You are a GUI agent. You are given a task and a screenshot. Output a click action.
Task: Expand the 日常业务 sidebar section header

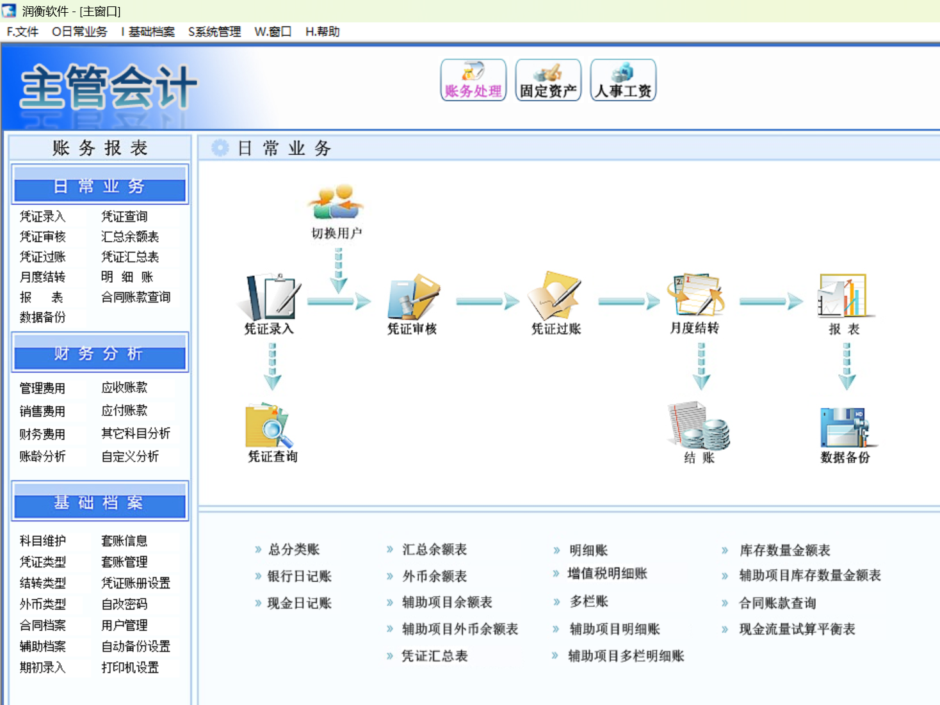coord(100,186)
